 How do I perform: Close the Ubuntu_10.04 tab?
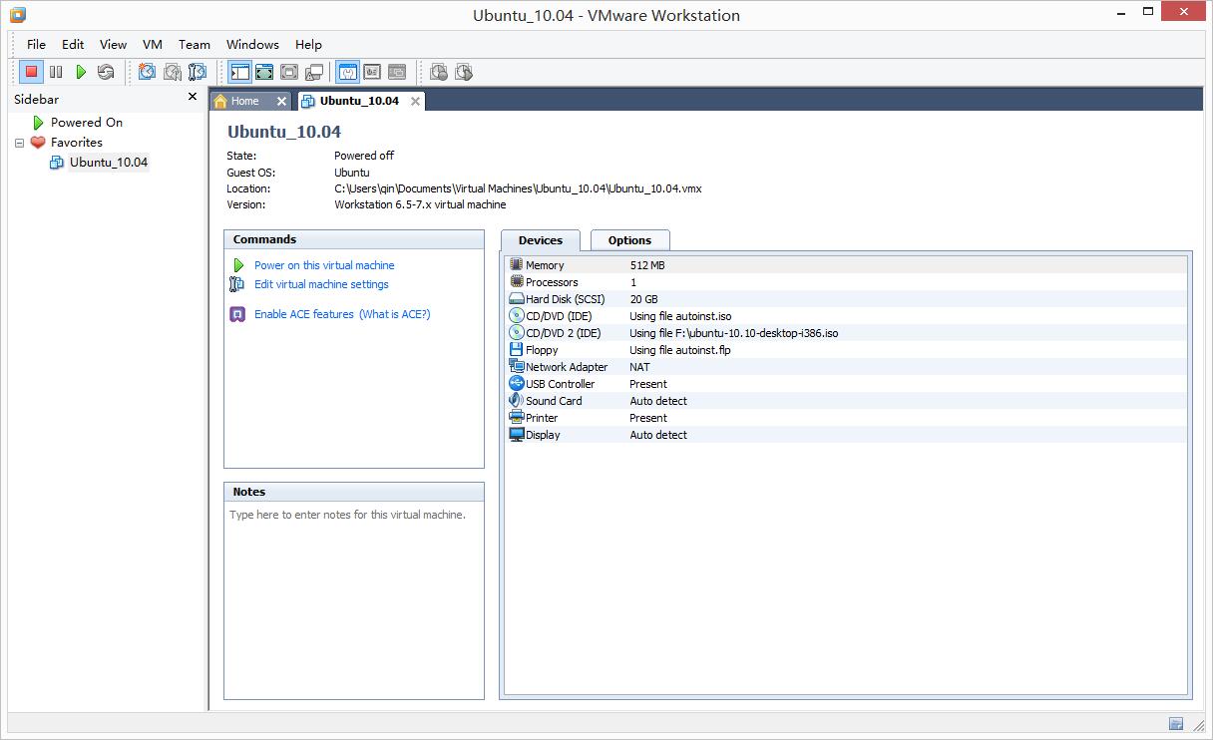tap(415, 101)
